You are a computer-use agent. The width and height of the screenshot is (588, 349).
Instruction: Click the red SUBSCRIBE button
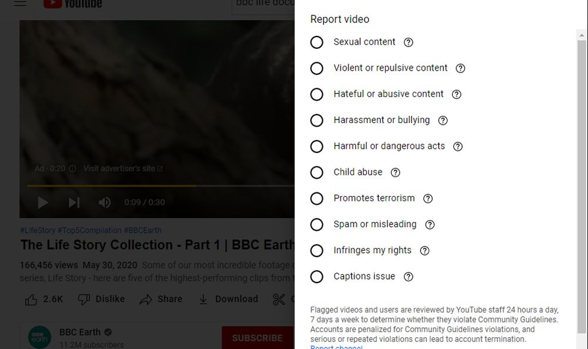click(x=258, y=338)
